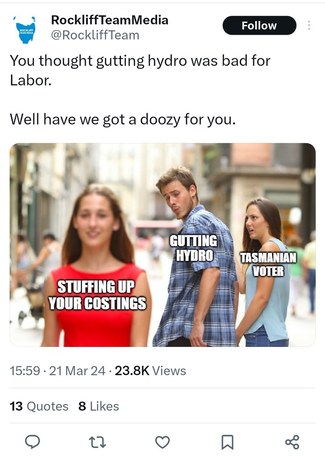
Task: Follow the RockliffTeamMedia account
Action: pos(259,25)
